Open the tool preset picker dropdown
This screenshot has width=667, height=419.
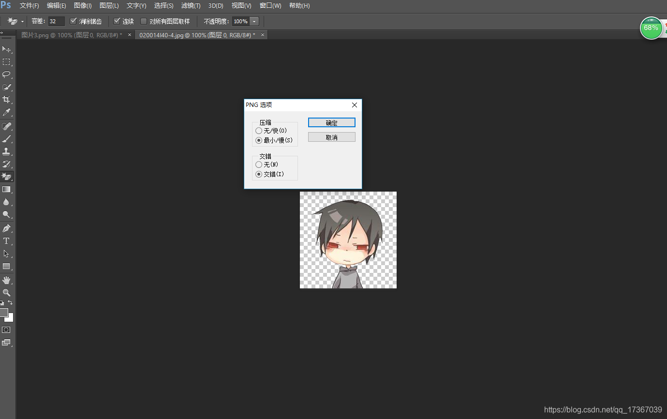(21, 21)
